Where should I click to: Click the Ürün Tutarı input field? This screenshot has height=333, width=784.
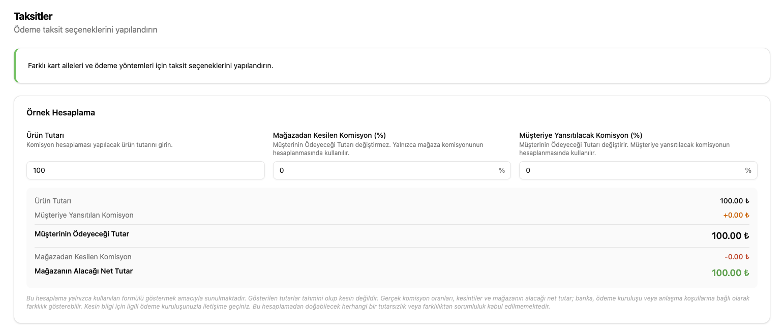(145, 170)
